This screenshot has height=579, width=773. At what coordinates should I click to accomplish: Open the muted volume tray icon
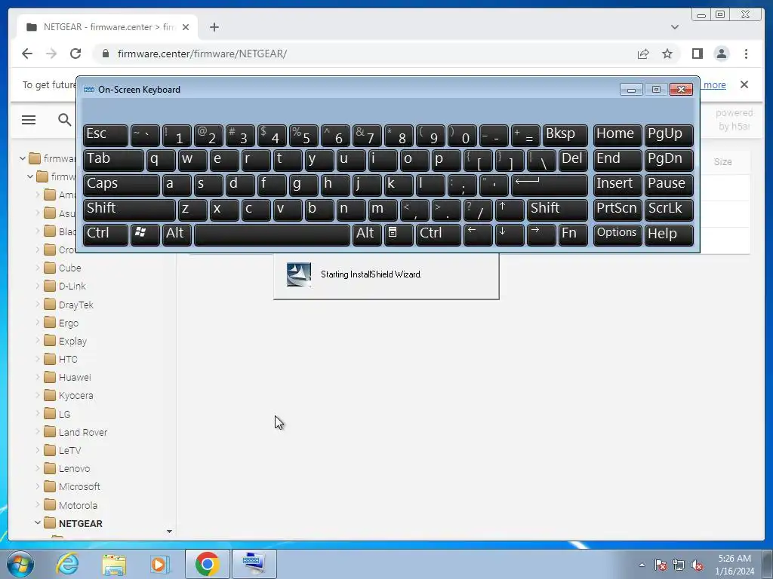pyautogui.click(x=697, y=565)
